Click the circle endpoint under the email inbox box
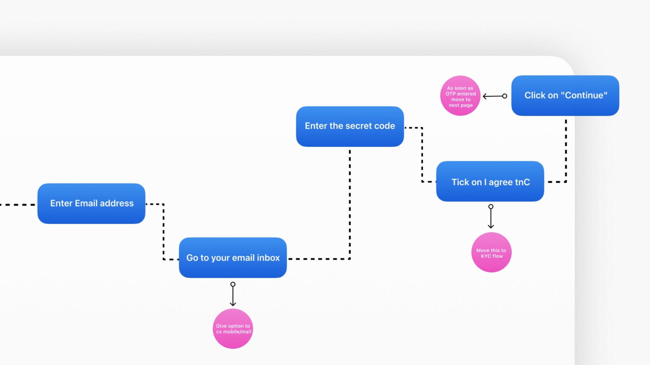 pyautogui.click(x=233, y=284)
